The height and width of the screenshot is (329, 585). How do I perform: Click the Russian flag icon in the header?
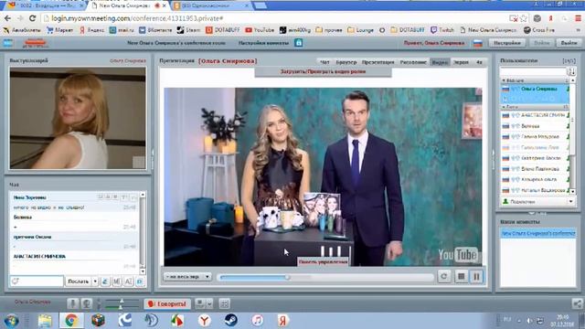coord(478,43)
